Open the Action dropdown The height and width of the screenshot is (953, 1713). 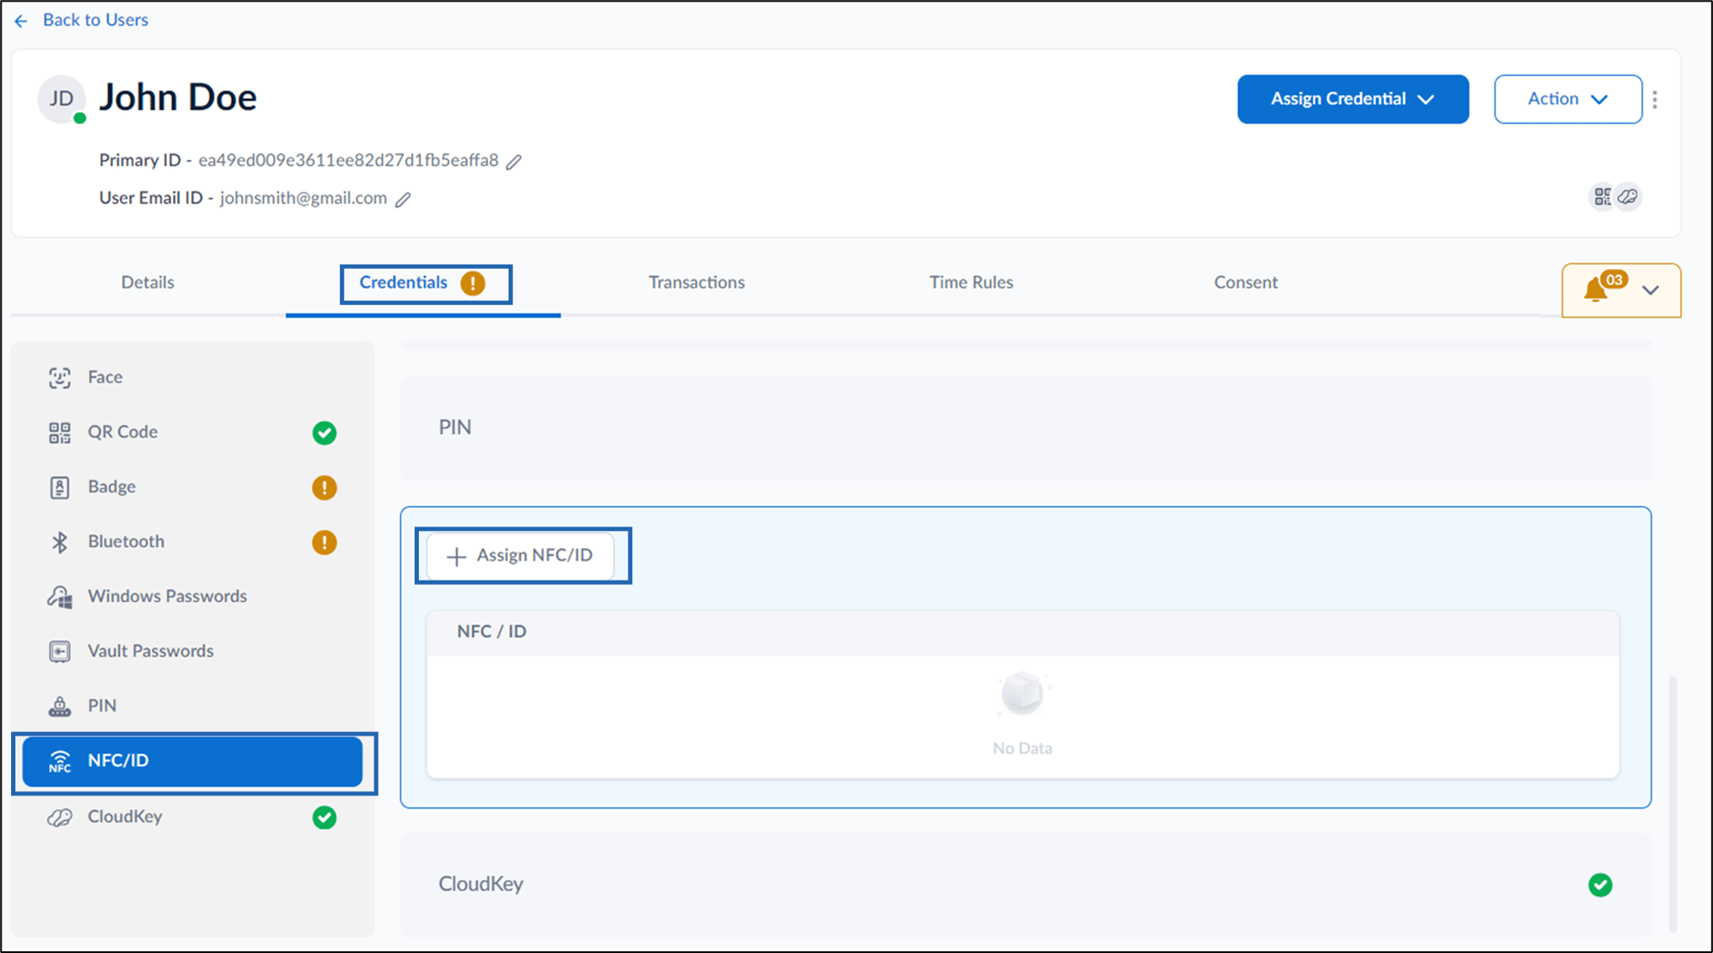[1567, 99]
